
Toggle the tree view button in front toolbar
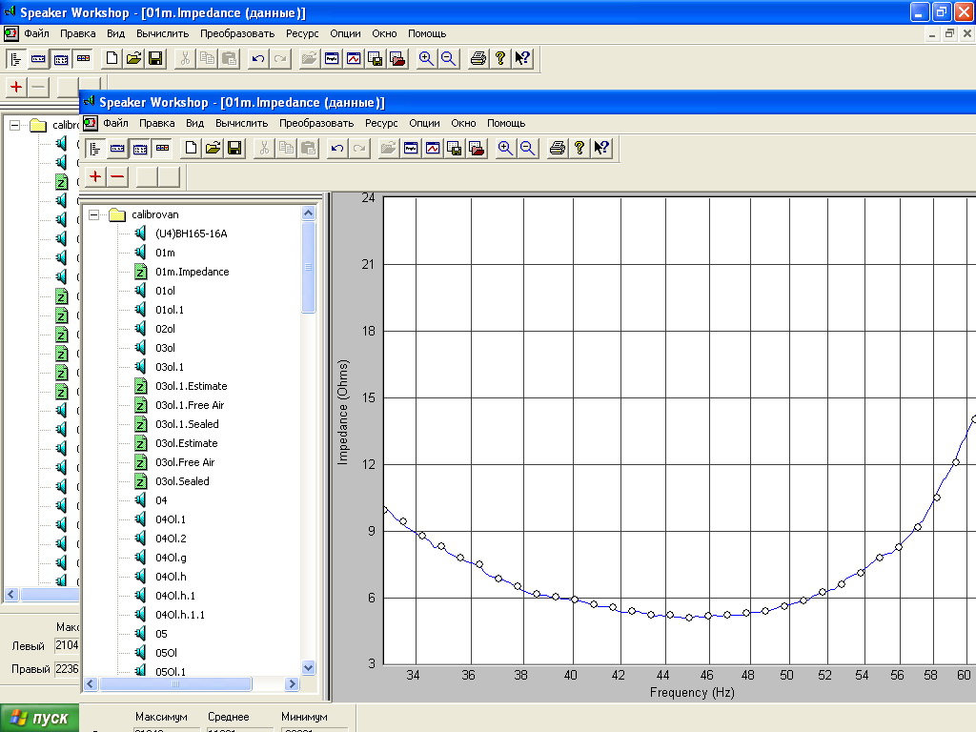95,148
